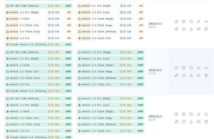This screenshot has width=214, height=139.
Task: Select Gemini 3.5 Flash (Low) chip in the last row
Action: point(38,124)
